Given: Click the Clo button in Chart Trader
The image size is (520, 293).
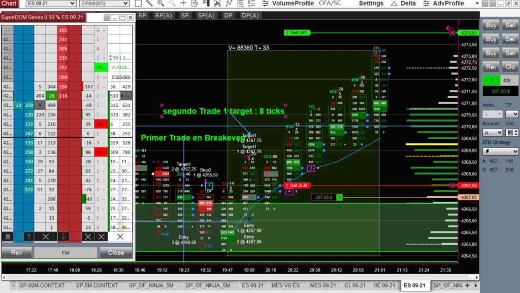Looking at the screenshot, I should [x=510, y=67].
